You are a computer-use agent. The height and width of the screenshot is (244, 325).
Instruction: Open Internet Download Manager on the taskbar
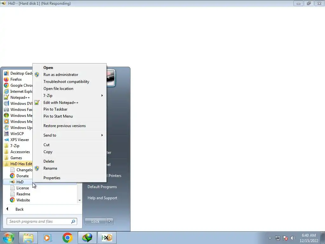(x=87, y=238)
